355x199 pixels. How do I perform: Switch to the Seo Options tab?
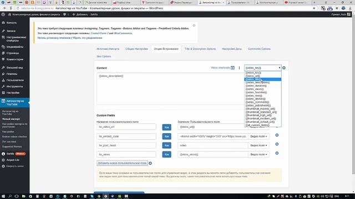[x=104, y=56]
